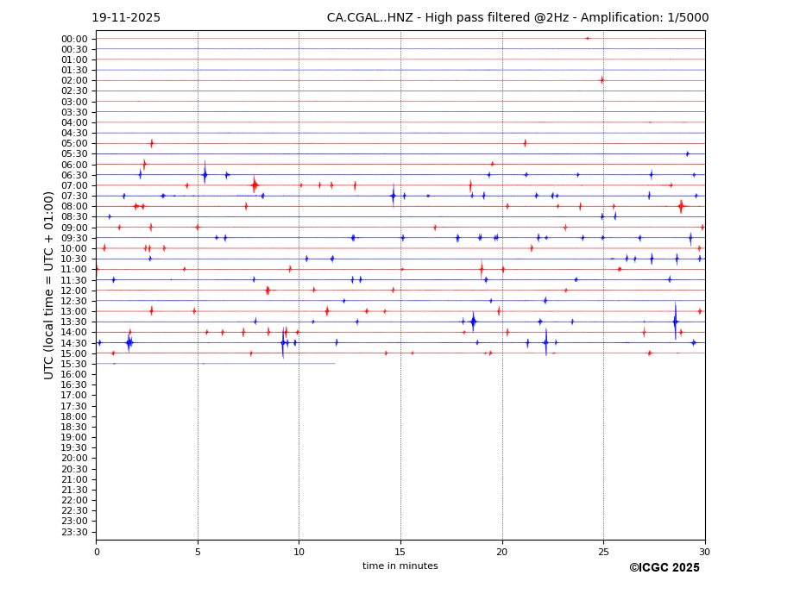The width and height of the screenshot is (800, 600).
Task: Click the 5 tick on minutes axis
Action: (x=198, y=552)
